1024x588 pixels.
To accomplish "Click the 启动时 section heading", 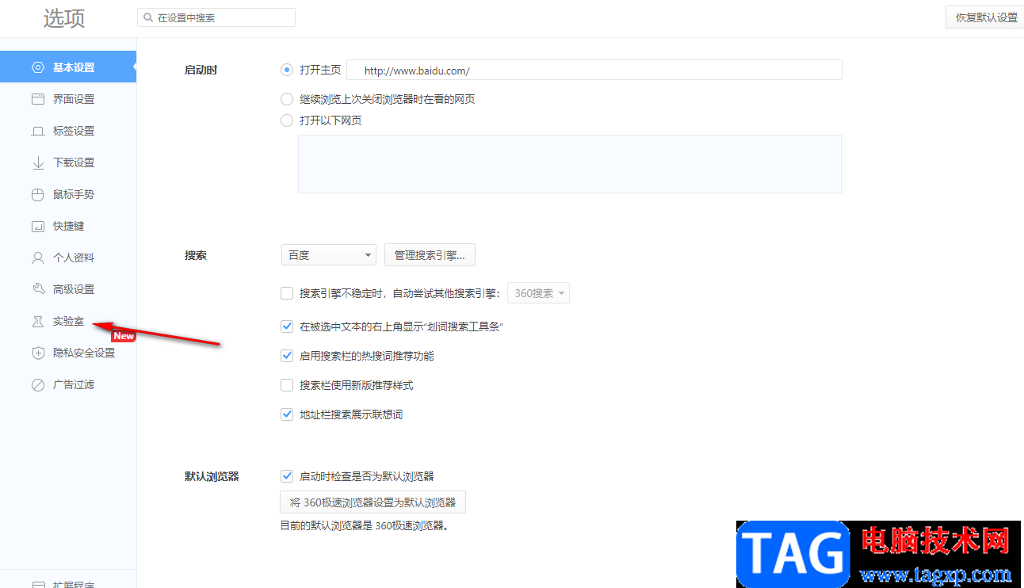I will [201, 70].
